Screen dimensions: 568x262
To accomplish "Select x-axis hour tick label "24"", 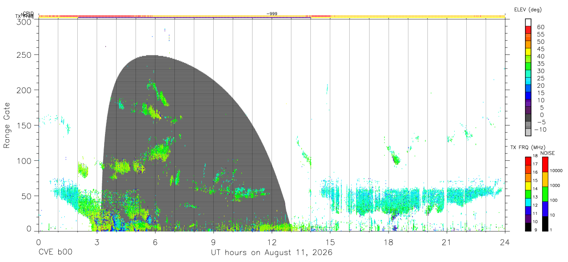I will [505, 242].
